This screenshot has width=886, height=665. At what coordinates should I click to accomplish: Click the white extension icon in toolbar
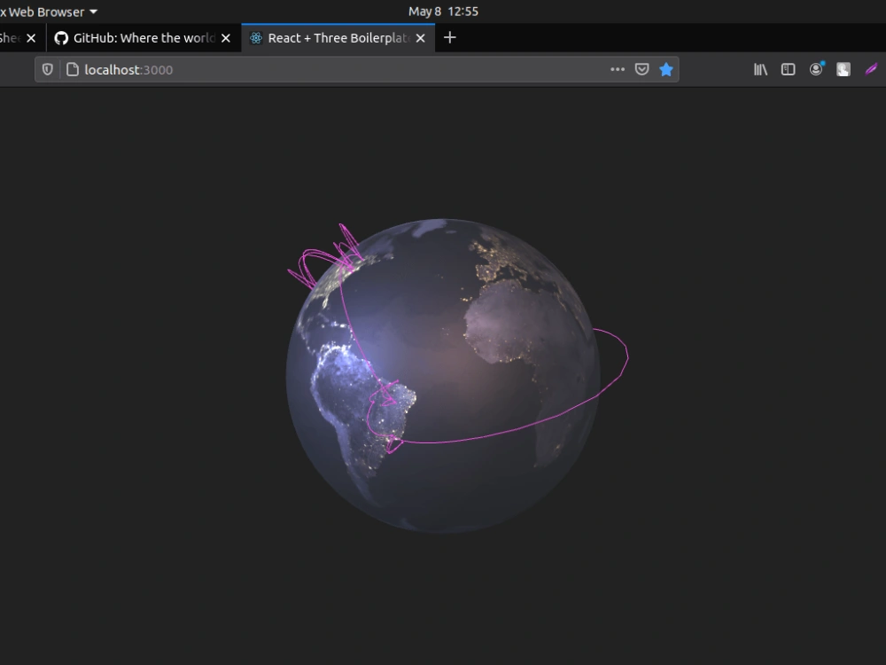[x=843, y=69]
